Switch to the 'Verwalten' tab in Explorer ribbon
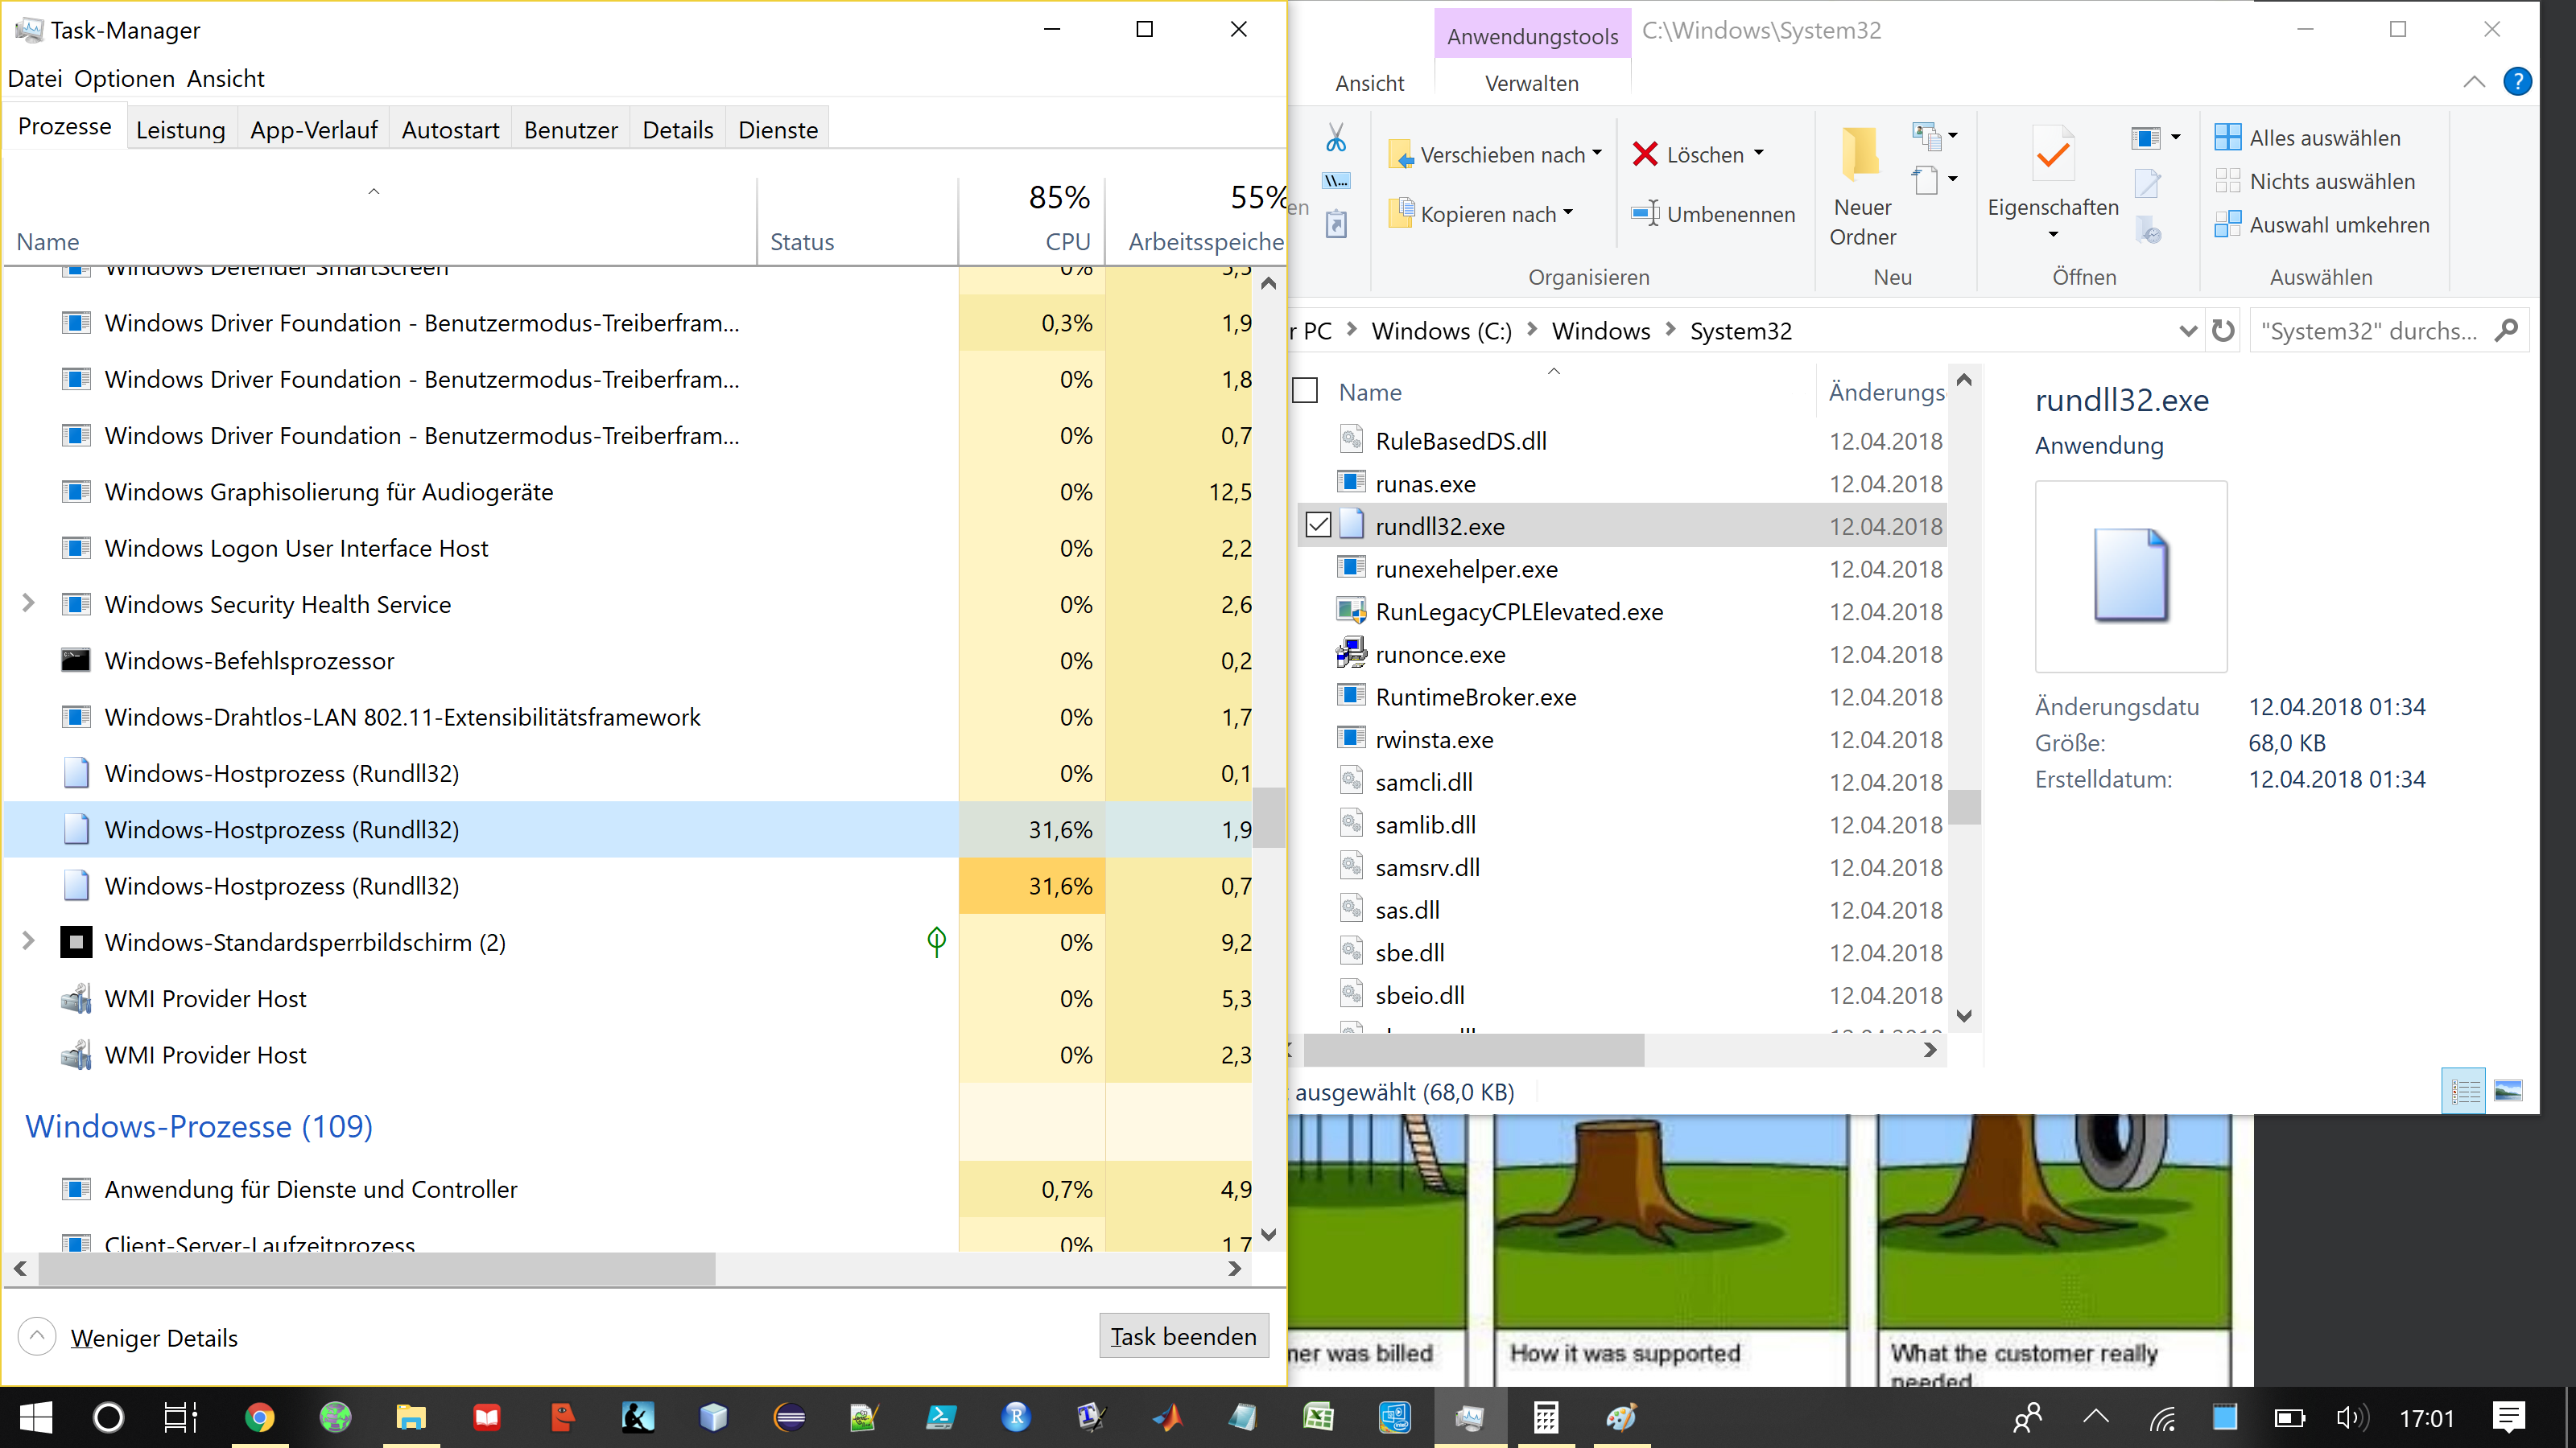The width and height of the screenshot is (2576, 1448). click(x=1532, y=83)
